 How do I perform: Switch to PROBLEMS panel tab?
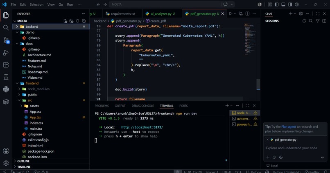(x=102, y=106)
